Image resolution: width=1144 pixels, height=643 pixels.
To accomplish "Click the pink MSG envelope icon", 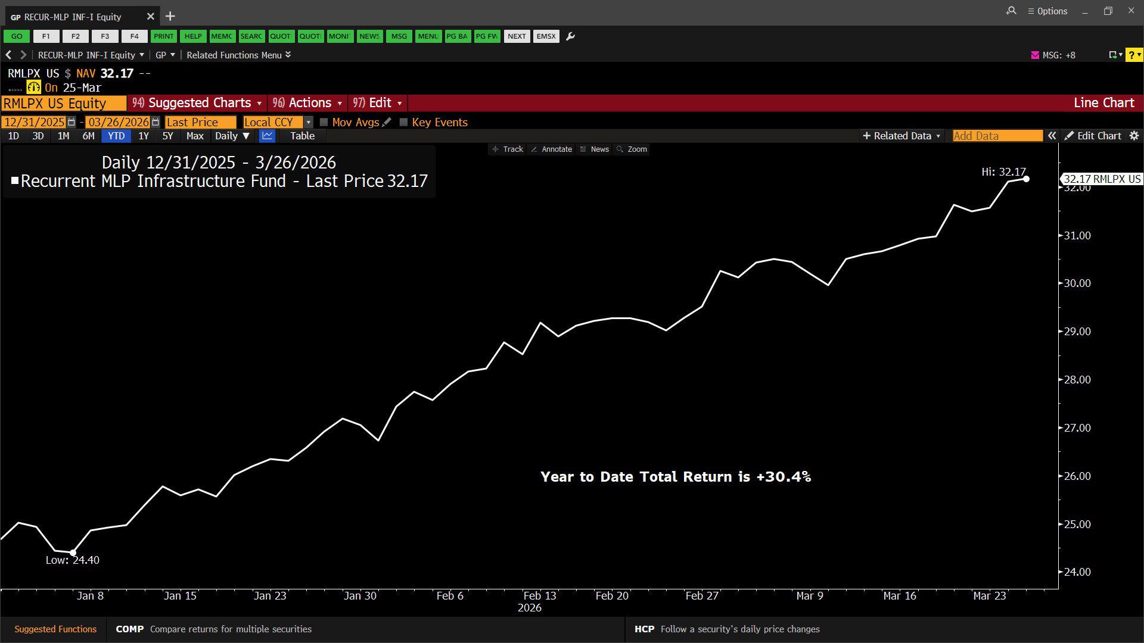I will coord(1035,55).
